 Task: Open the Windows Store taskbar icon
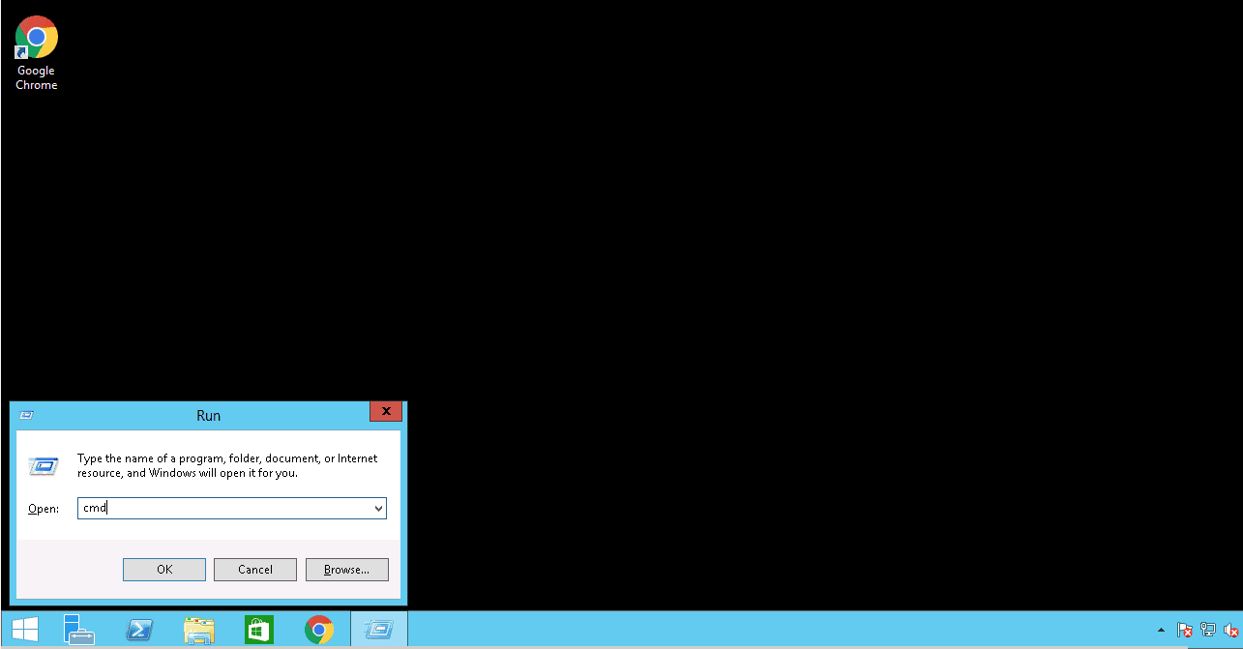click(x=258, y=631)
